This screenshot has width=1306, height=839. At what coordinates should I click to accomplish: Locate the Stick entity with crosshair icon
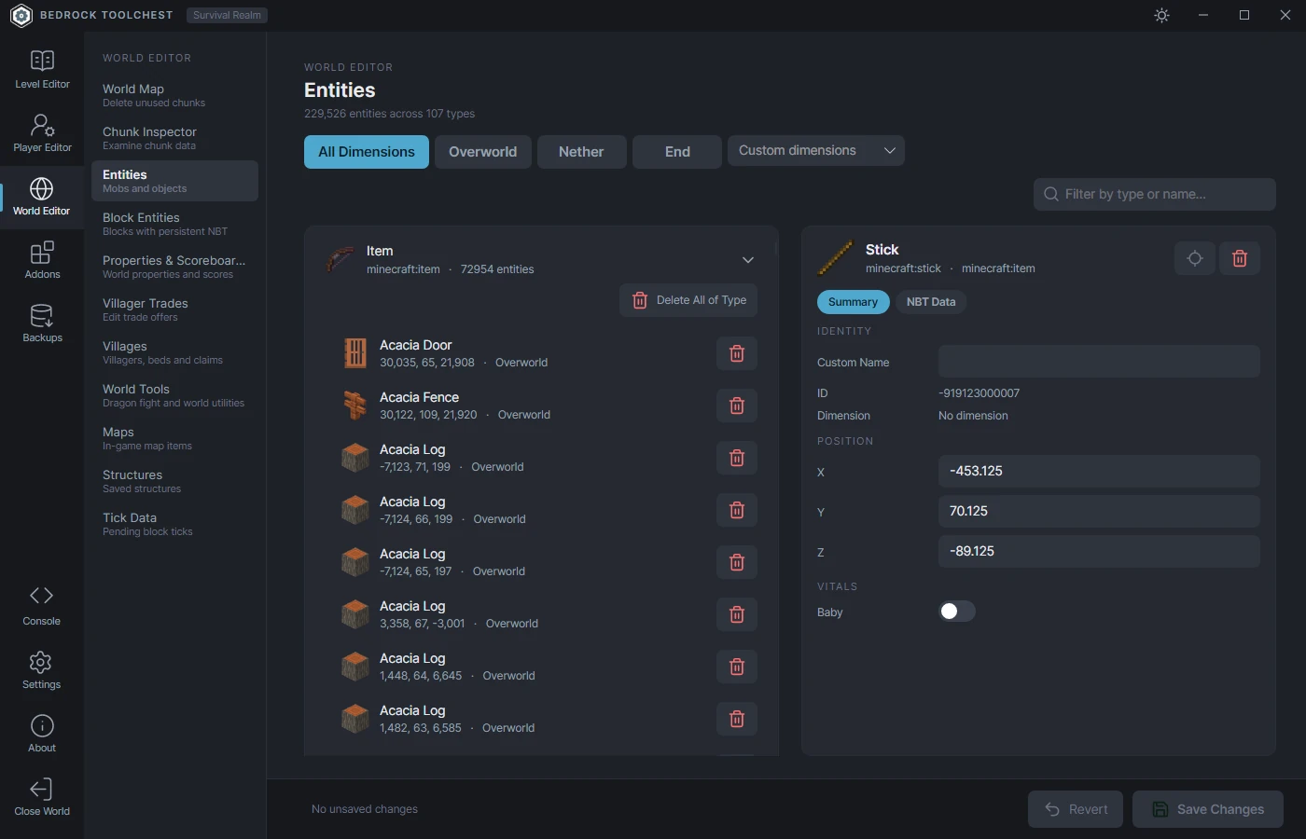(1195, 258)
